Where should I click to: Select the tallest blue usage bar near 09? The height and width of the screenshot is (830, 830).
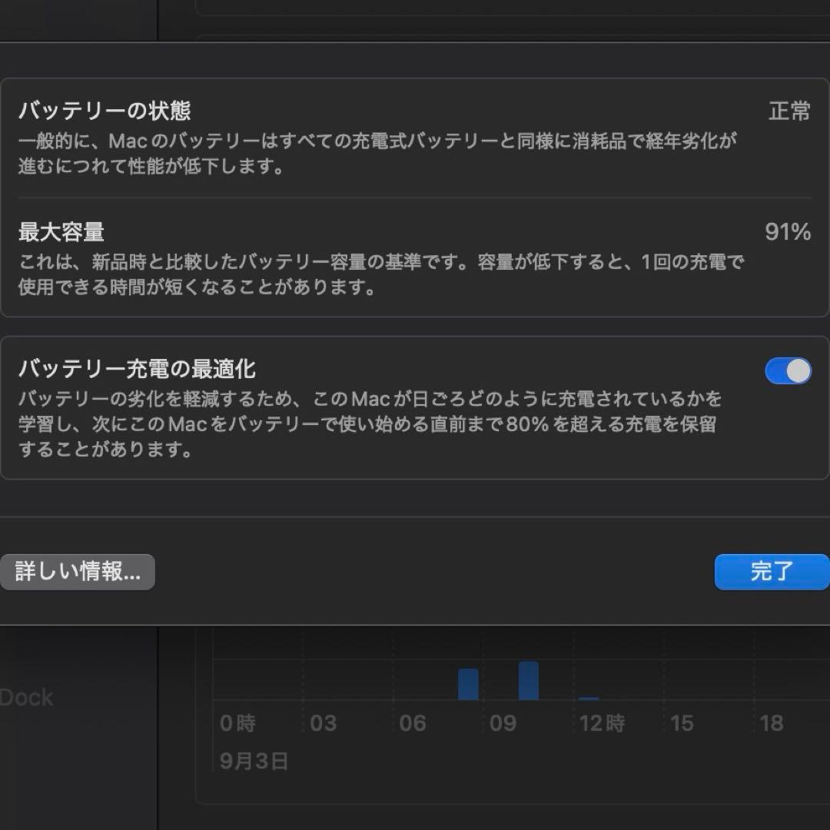pyautogui.click(x=530, y=680)
